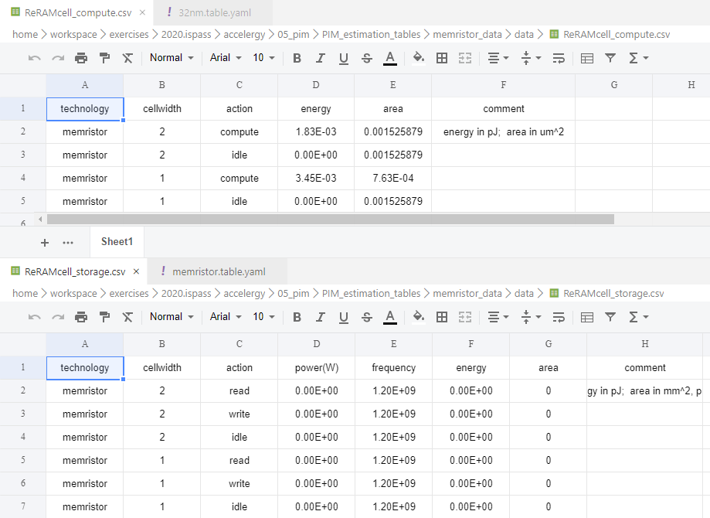Click print icon in ReRAMcell_compute.csv toolbar

(x=81, y=58)
